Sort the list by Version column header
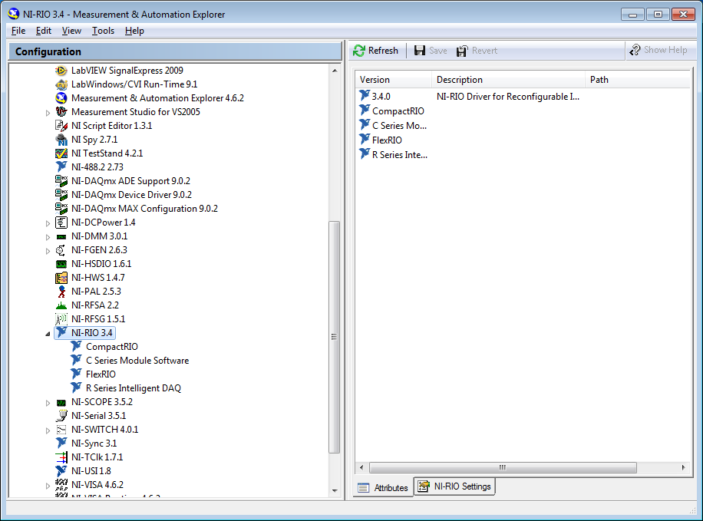 (x=394, y=80)
